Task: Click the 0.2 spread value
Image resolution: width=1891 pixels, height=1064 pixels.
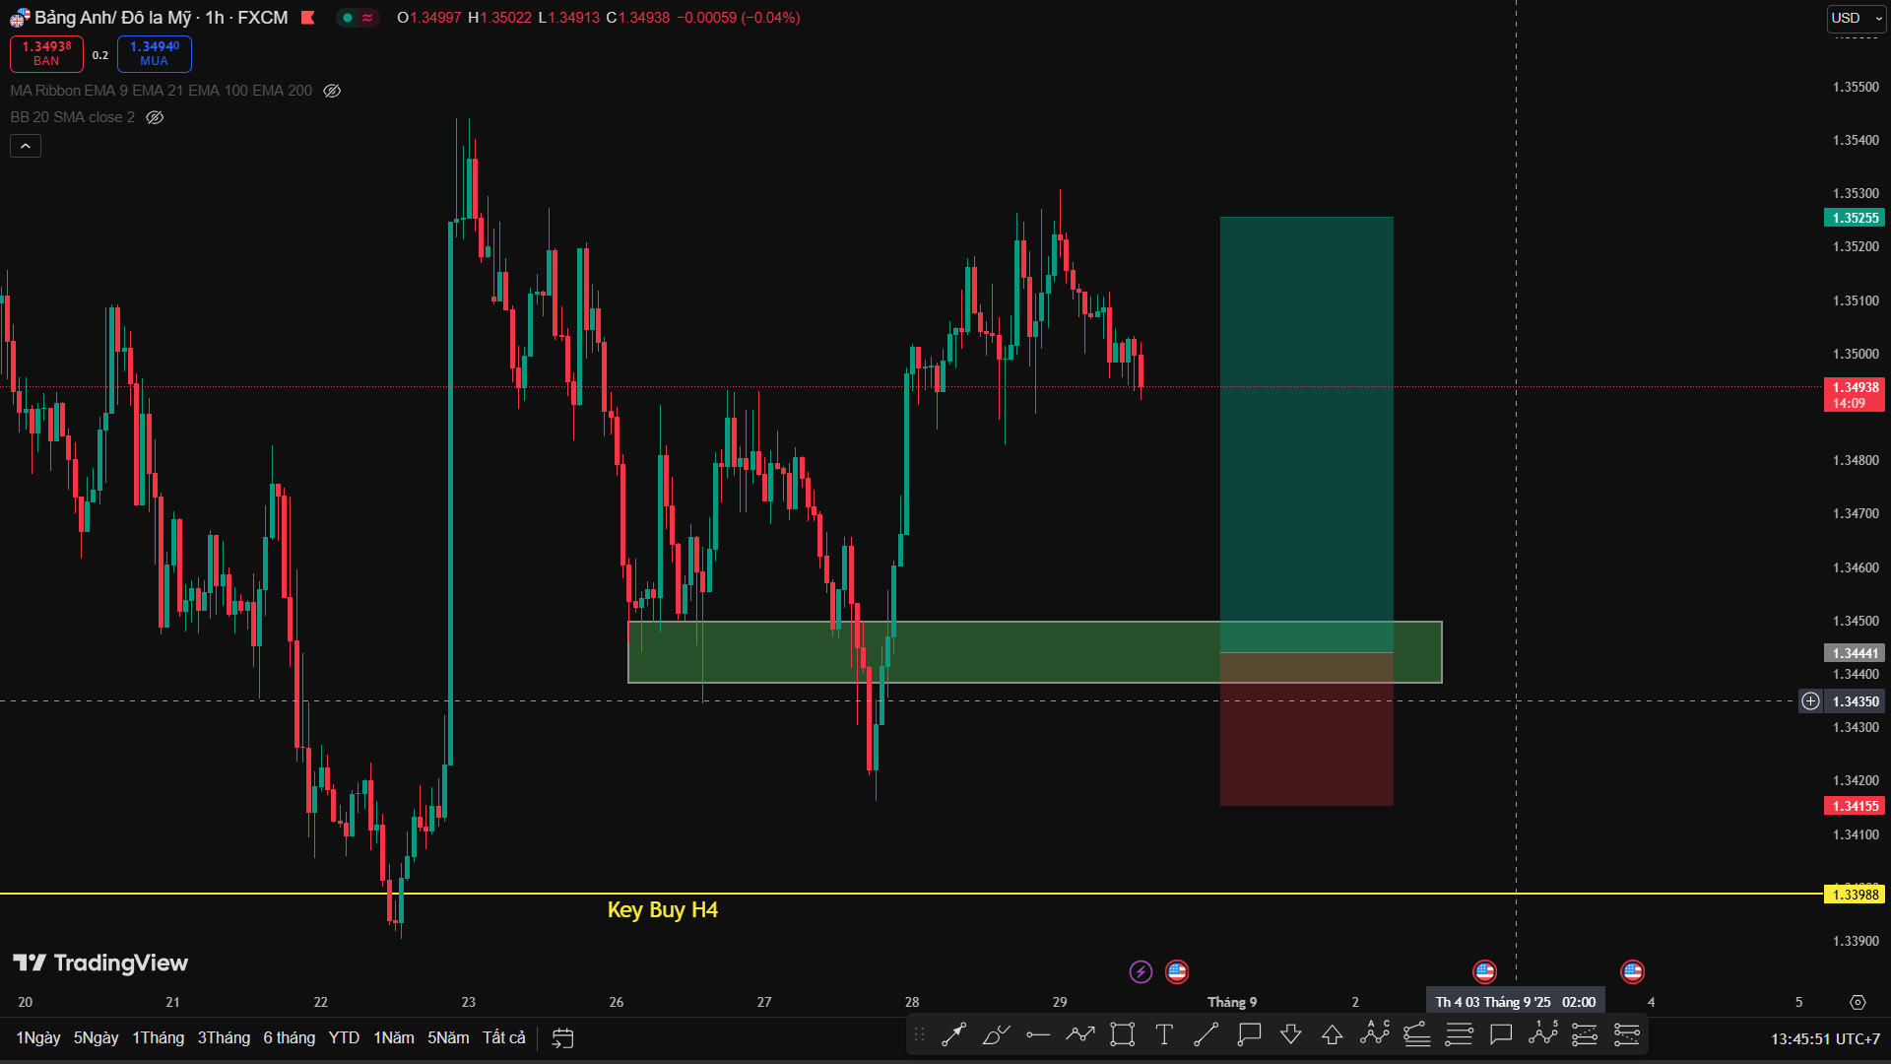Action: click(100, 55)
